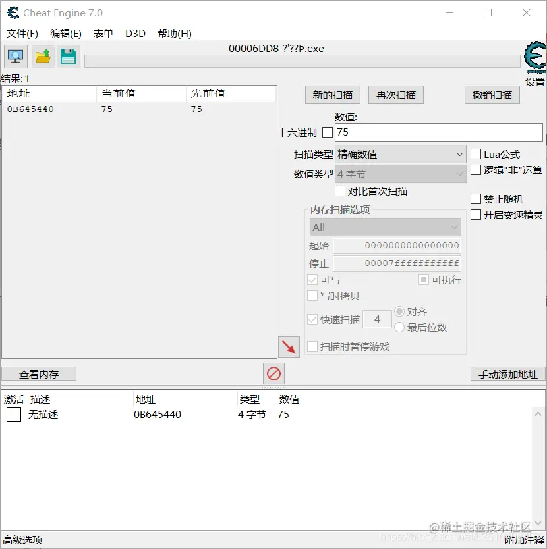Screen dimensions: 547x549
Task: Enable the 十六进制 hexadecimal checkbox
Action: tap(327, 132)
